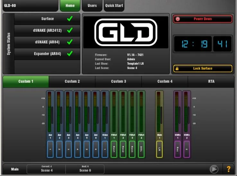The width and height of the screenshot is (237, 176).
Task: Click the dSNAKE (AR2412) green checkmark
Action: click(x=70, y=30)
